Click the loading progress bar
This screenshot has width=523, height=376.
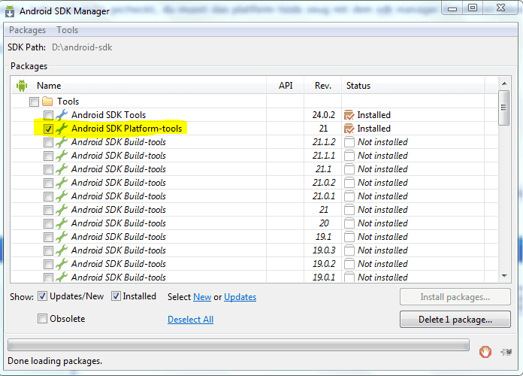tap(238, 345)
